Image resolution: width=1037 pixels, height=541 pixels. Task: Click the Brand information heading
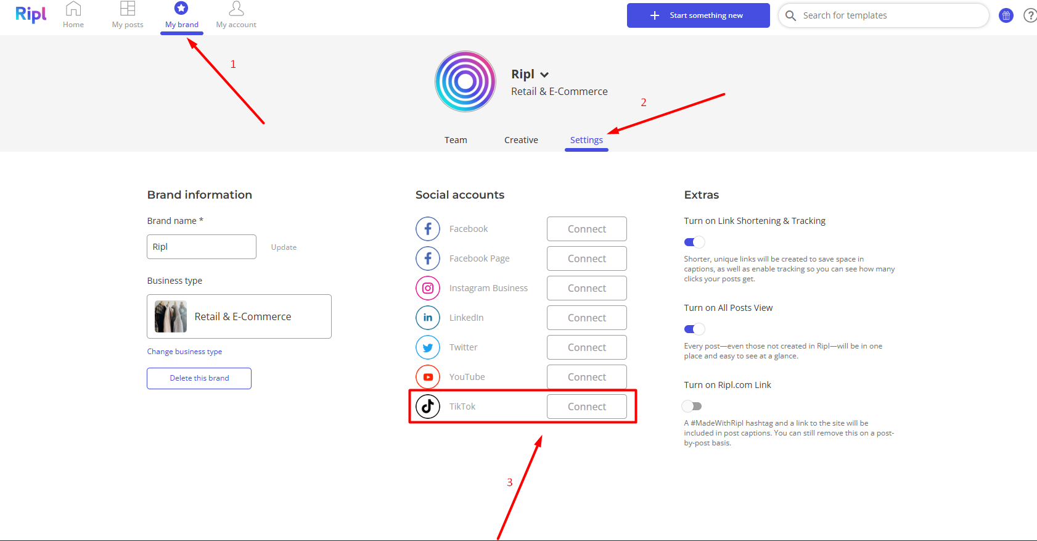tap(200, 195)
